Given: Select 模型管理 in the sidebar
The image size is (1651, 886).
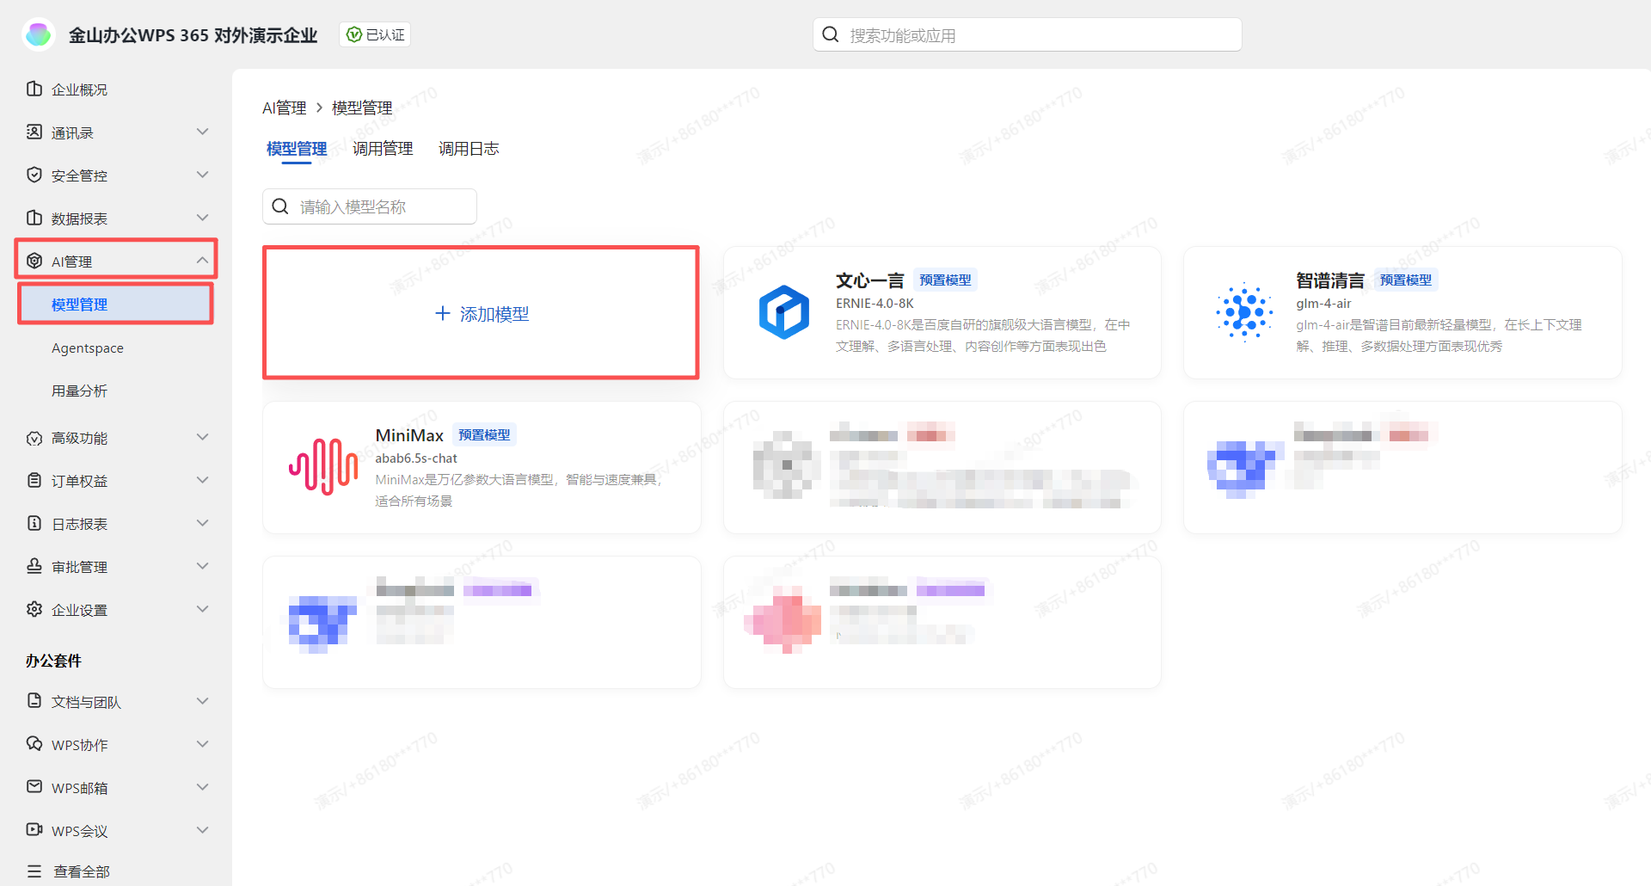Looking at the screenshot, I should coord(115,304).
